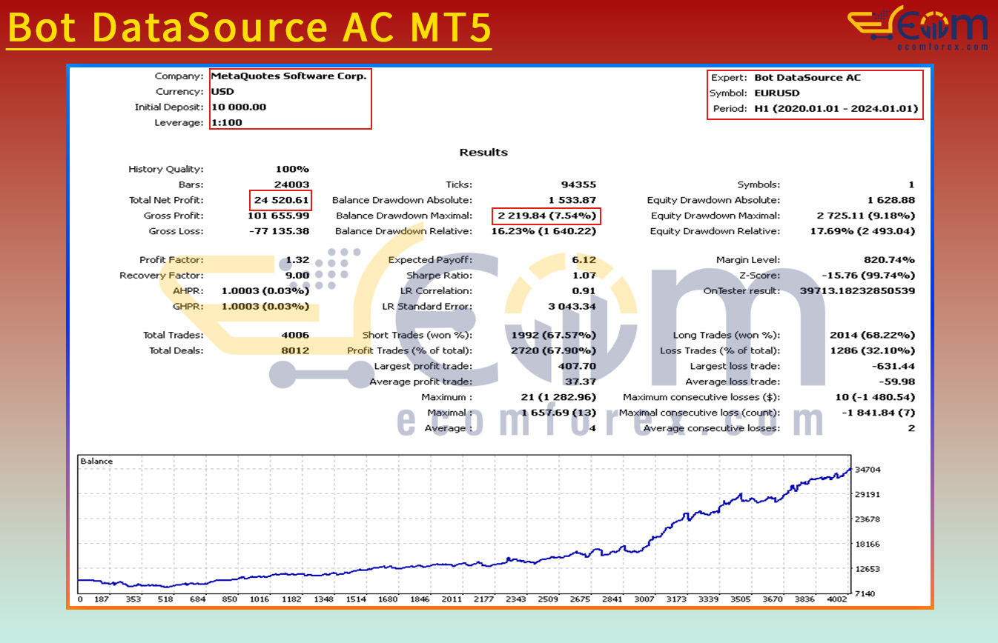Click OnTester result '39713.18232850539'
The width and height of the screenshot is (998, 643).
click(x=858, y=291)
